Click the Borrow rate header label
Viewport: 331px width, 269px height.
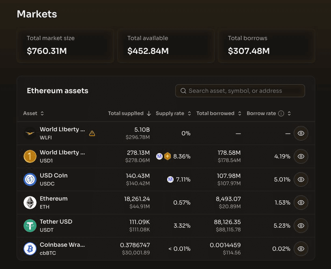coord(261,113)
